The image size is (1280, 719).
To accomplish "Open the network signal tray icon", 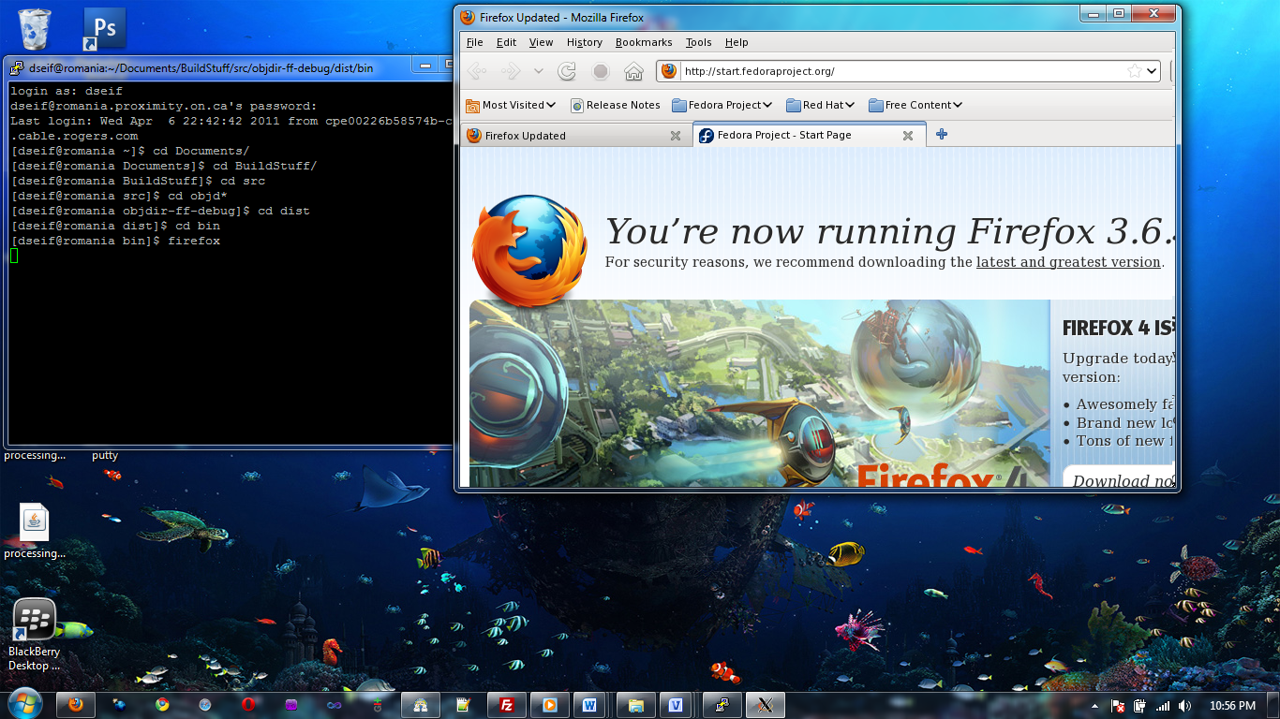I will 1163,706.
